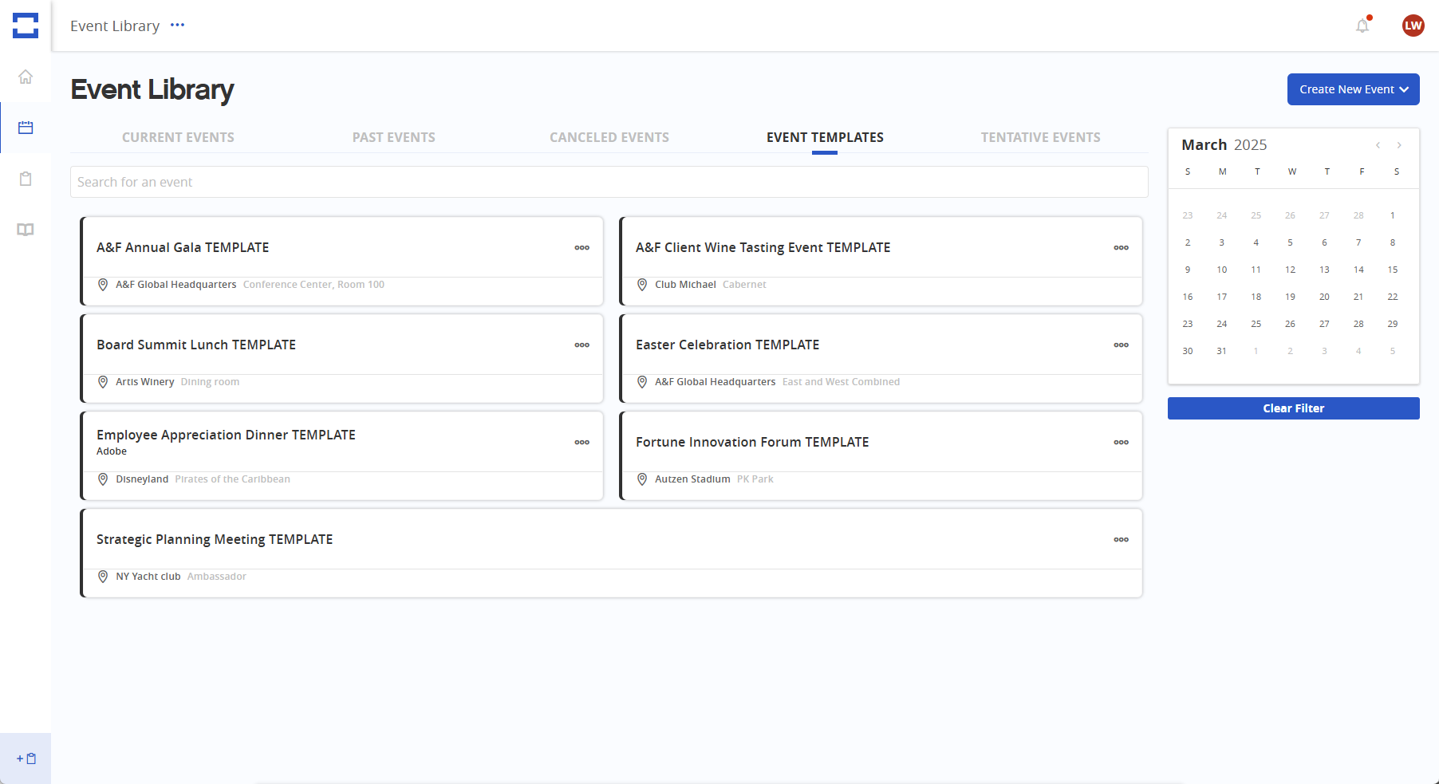Select March 16 in the calendar
Screen dimensions: 1439x784
[x=1188, y=297]
